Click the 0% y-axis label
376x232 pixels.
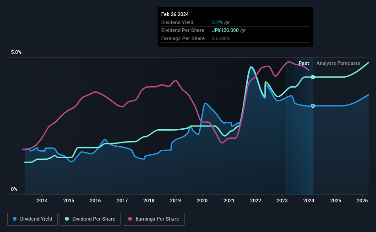tap(14, 189)
